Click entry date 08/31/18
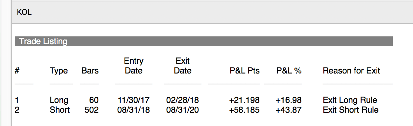The width and height of the screenshot is (413, 126). (134, 110)
